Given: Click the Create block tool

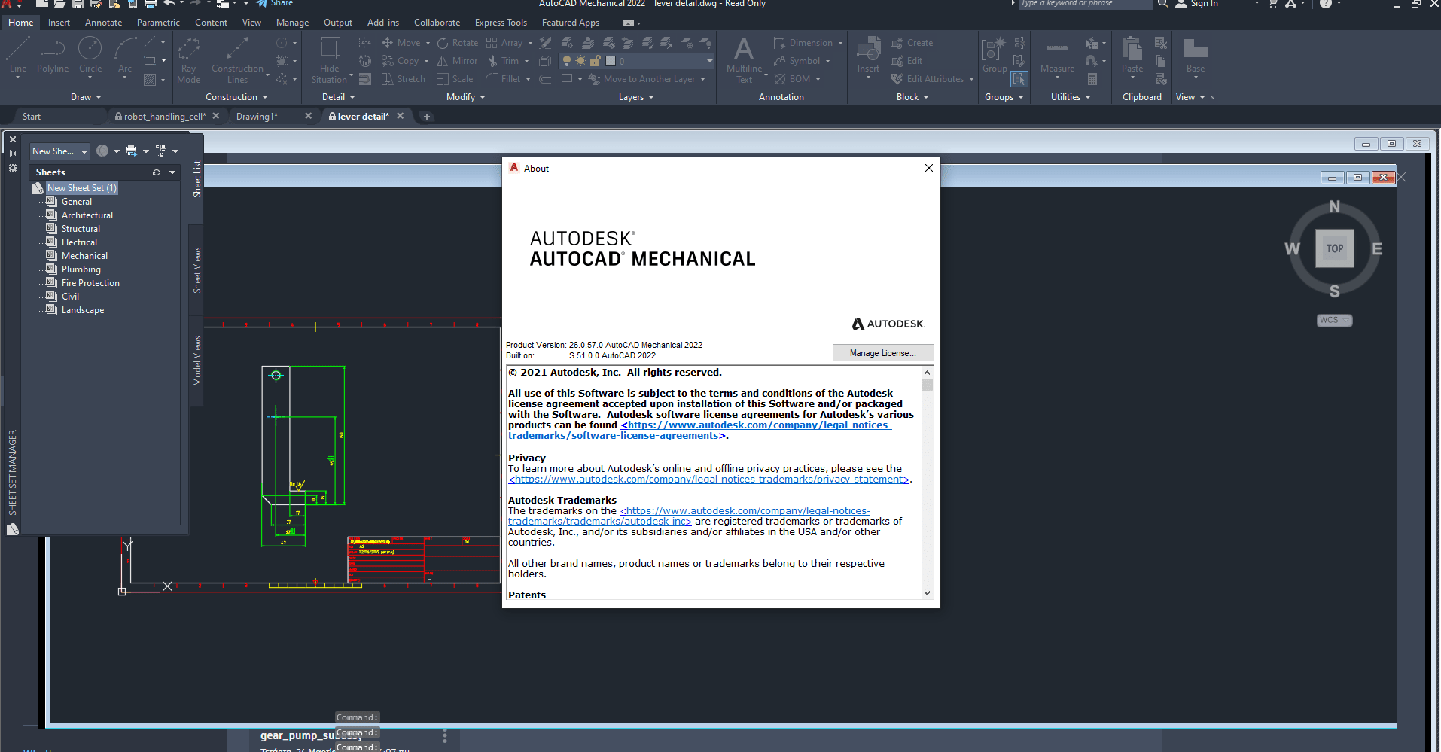Looking at the screenshot, I should point(912,43).
